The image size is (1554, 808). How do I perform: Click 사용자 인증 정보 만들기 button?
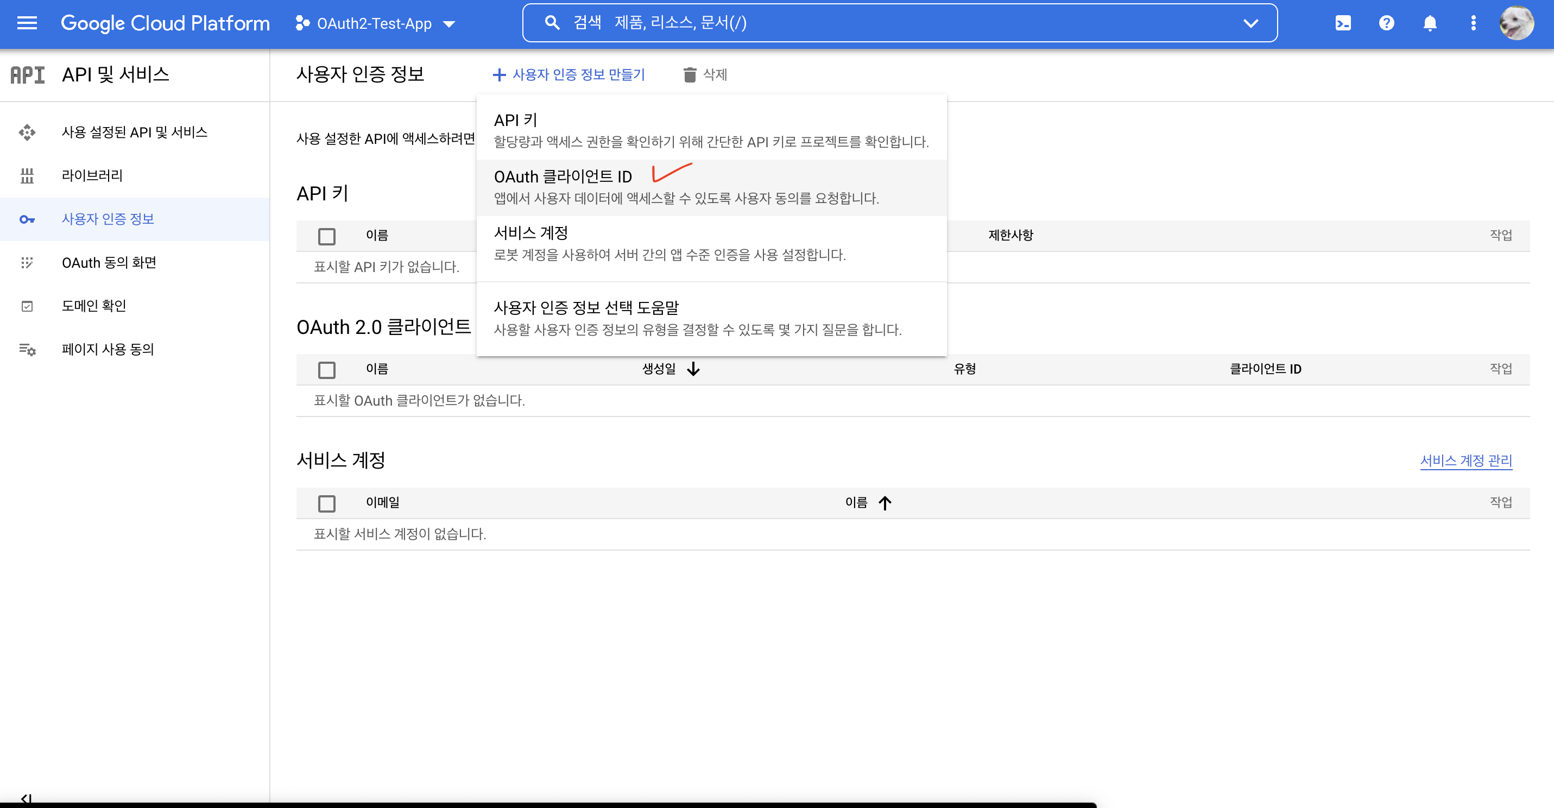click(x=569, y=74)
